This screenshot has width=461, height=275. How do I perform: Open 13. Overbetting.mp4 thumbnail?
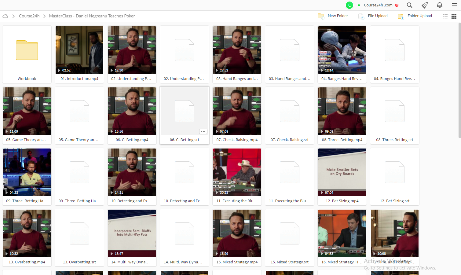pyautogui.click(x=27, y=233)
